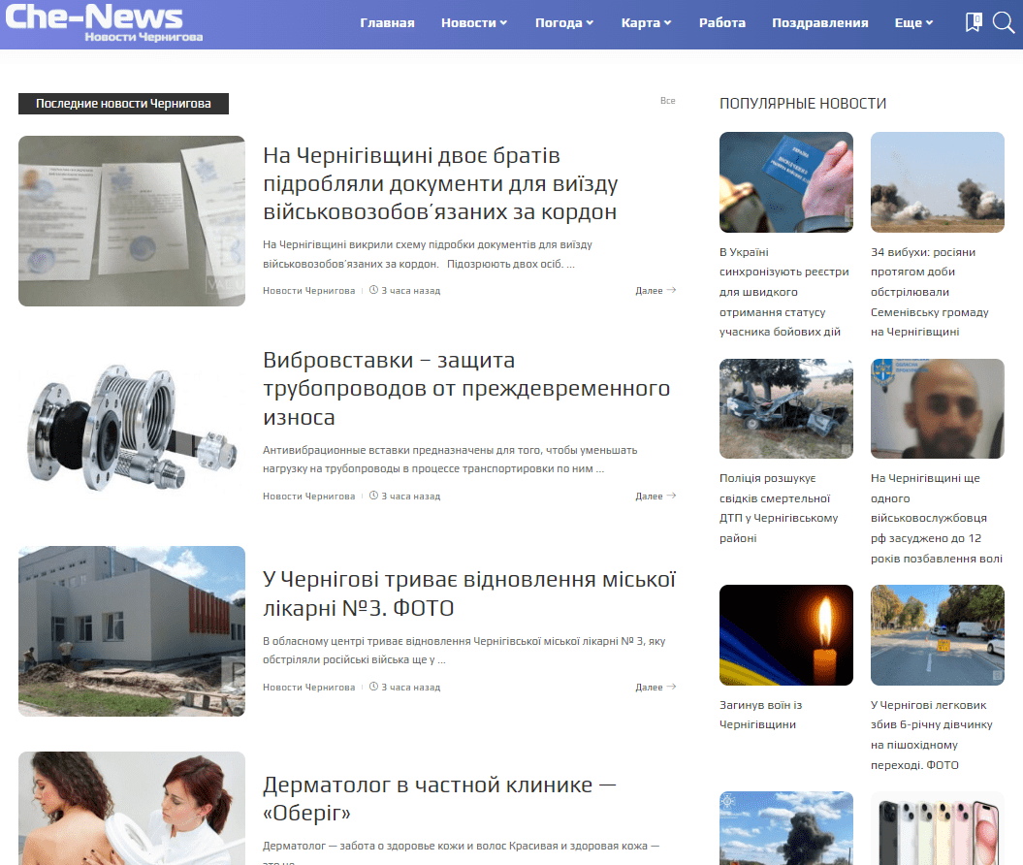Viewport: 1023px width, 865px height.
Task: Open the Загинув воїн із Чернігівщини link
Action: [x=761, y=715]
